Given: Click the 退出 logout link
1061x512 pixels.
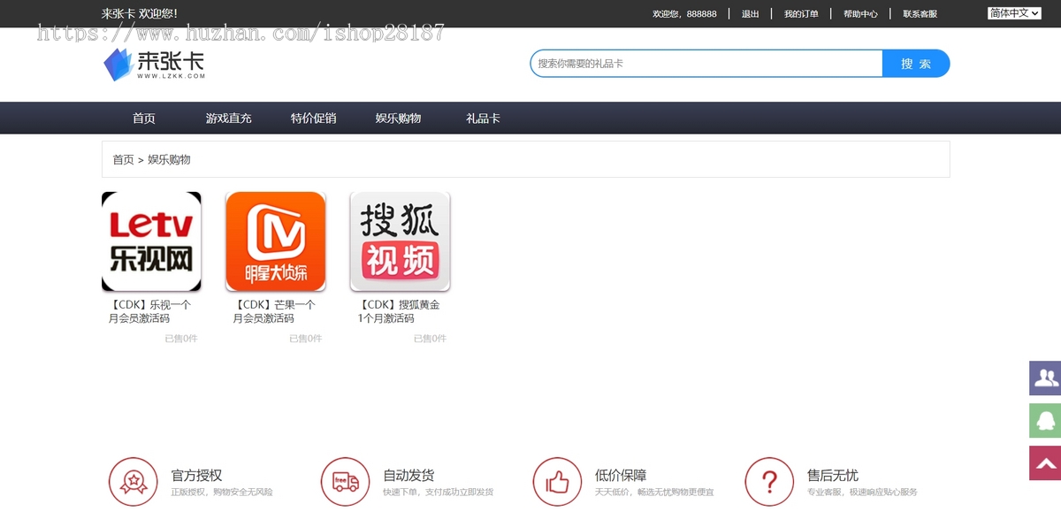Looking at the screenshot, I should pos(751,14).
